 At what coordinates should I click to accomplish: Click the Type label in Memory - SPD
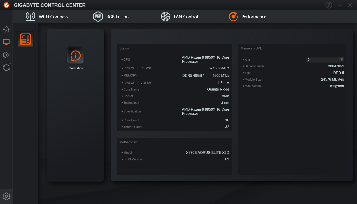(x=248, y=73)
